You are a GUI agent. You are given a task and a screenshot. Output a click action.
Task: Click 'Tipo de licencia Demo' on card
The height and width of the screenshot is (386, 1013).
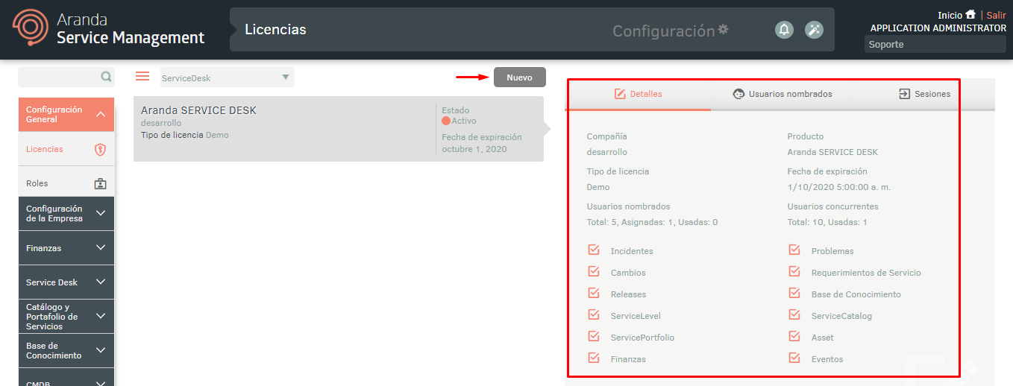[x=185, y=135]
